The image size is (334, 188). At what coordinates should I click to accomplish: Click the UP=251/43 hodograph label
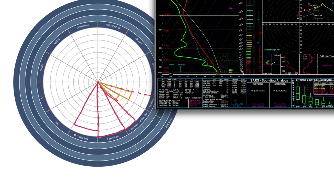click(319, 19)
